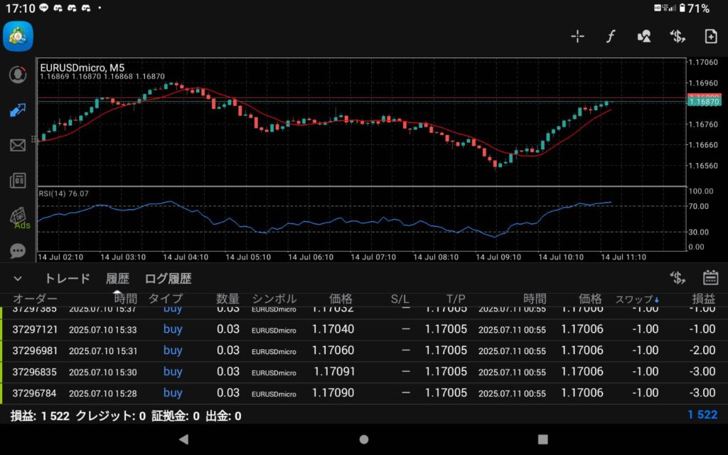Image resolution: width=728 pixels, height=455 pixels.
Task: Open the news icon in sidebar
Action: click(18, 181)
